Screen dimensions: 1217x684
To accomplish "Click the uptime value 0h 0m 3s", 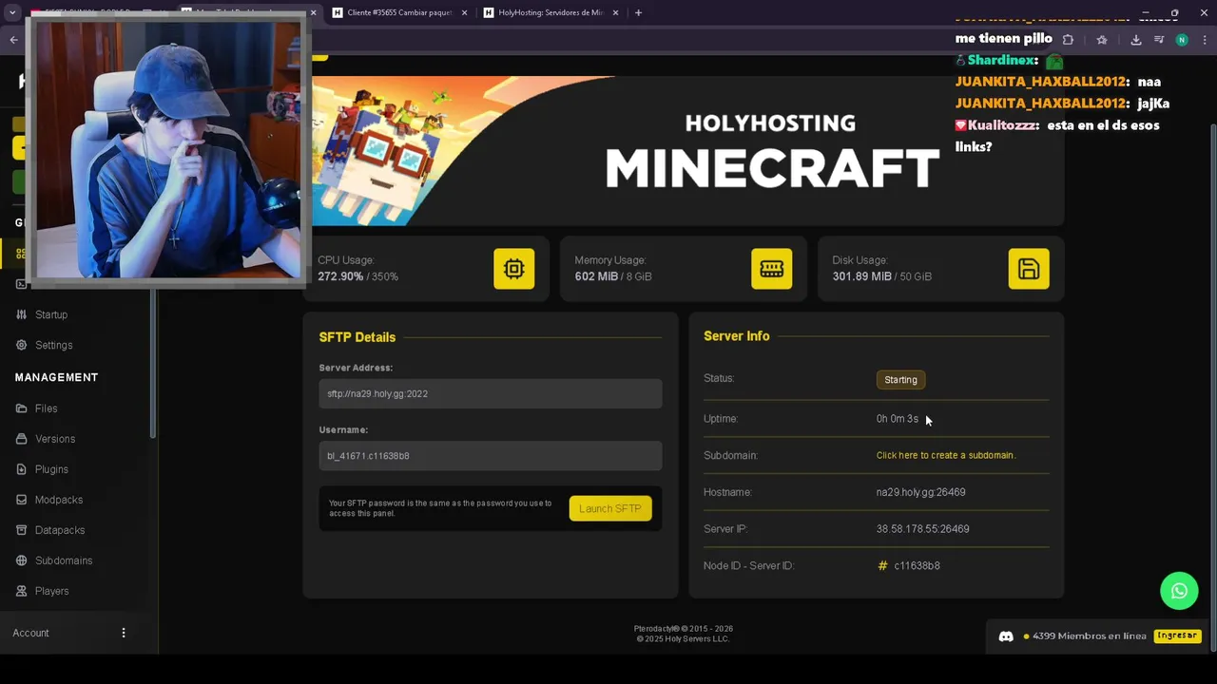I will click(x=898, y=419).
